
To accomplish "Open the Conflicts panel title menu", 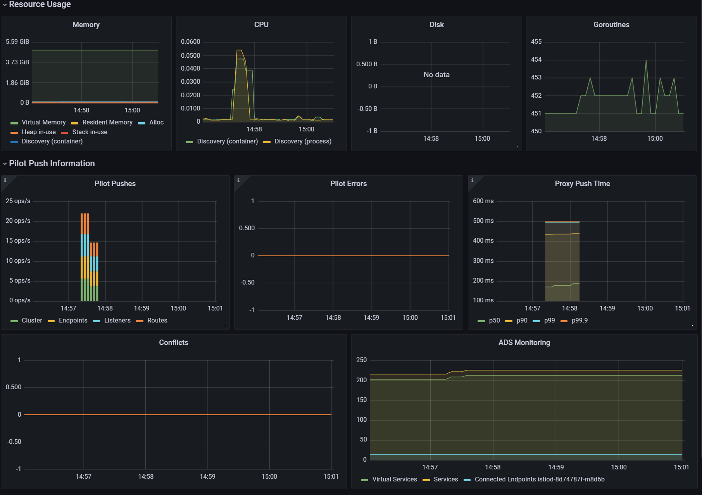I will point(174,343).
